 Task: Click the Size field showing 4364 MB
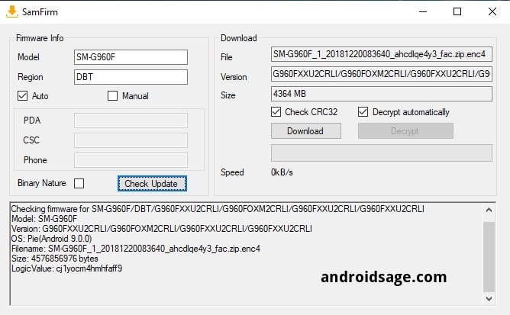(382, 95)
